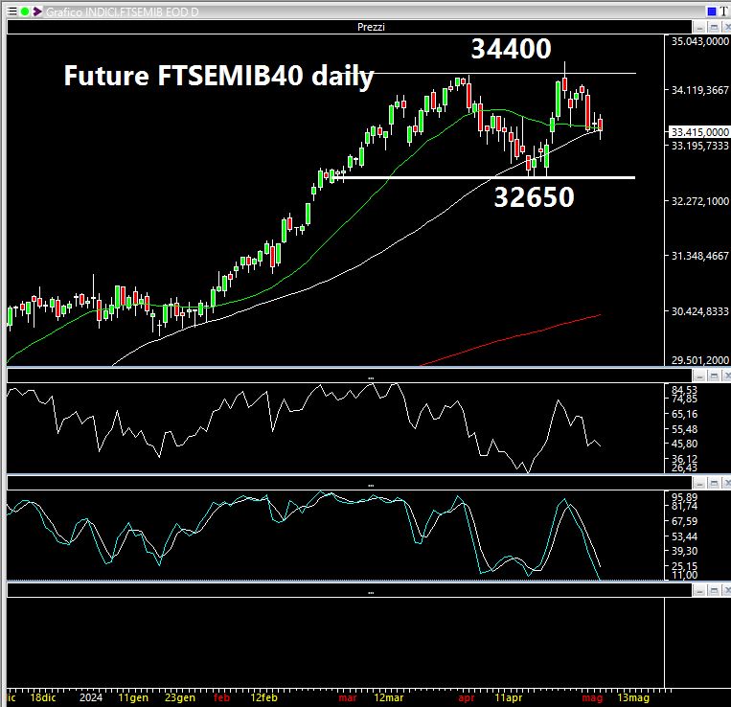Screen dimensions: 731x707
Task: Click the red 'mag' month label
Action: 592,697
